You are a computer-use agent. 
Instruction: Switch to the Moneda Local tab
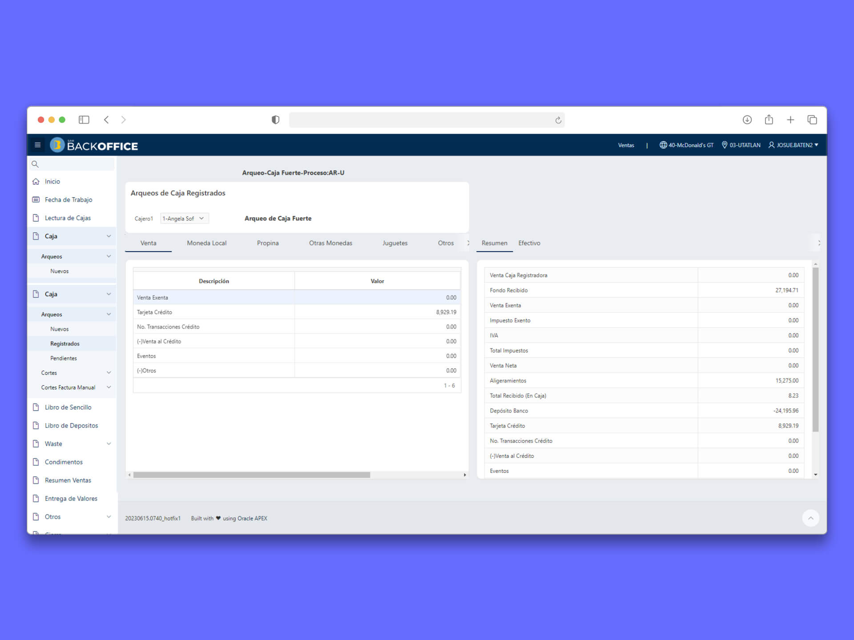pyautogui.click(x=206, y=243)
